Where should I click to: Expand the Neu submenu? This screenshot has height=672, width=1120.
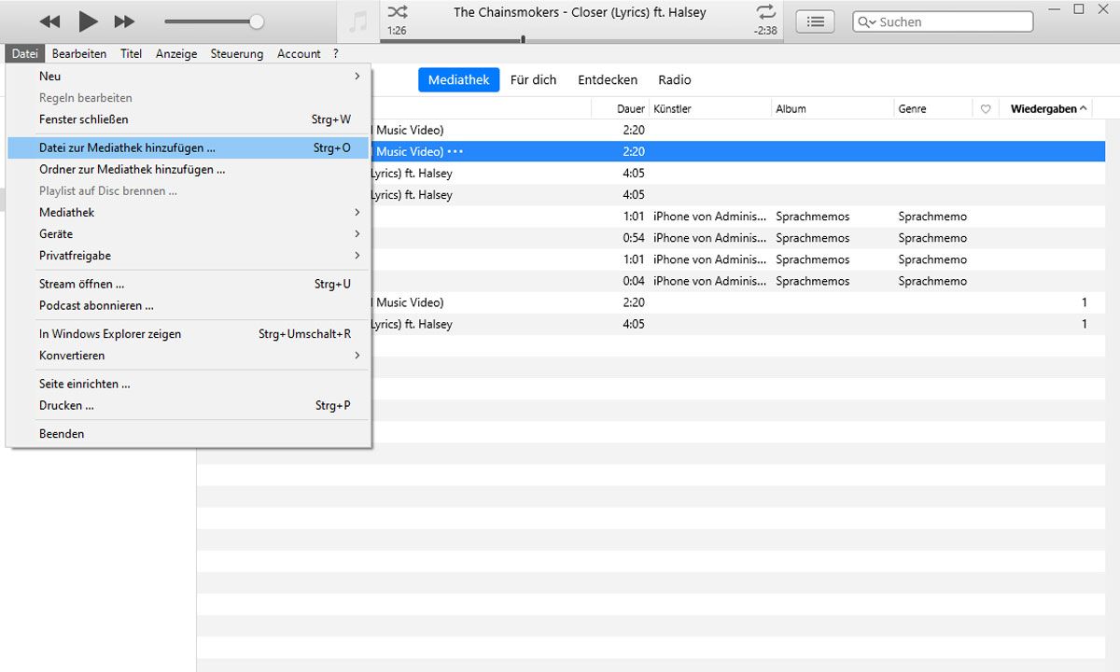tap(357, 77)
